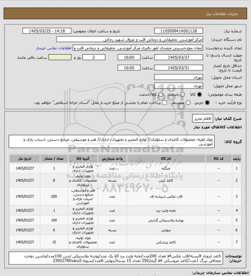Click the need number field 1105099414001128
Viewport: 251px width, 276px height.
[179, 31]
